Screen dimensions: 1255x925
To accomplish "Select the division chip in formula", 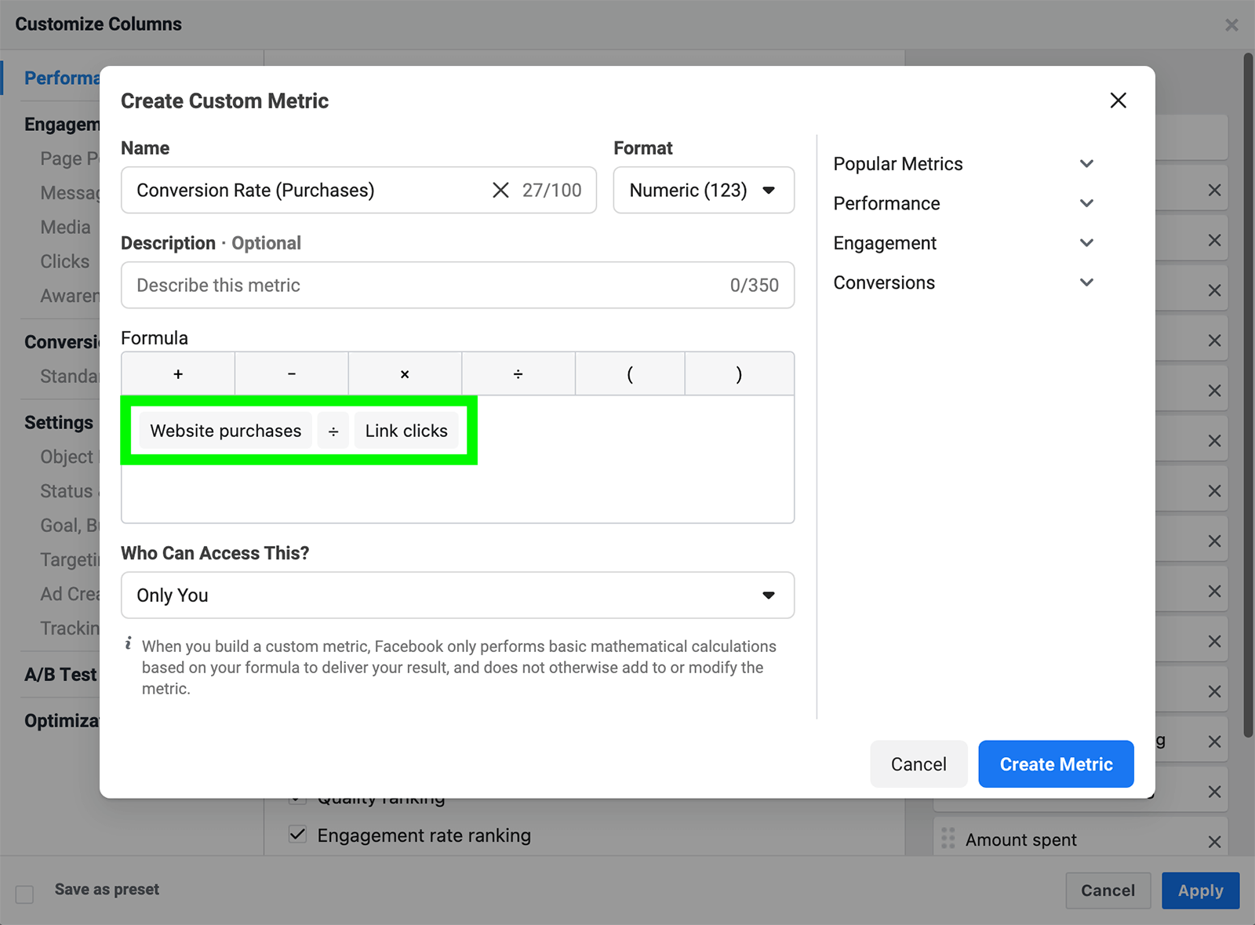I will click(333, 431).
